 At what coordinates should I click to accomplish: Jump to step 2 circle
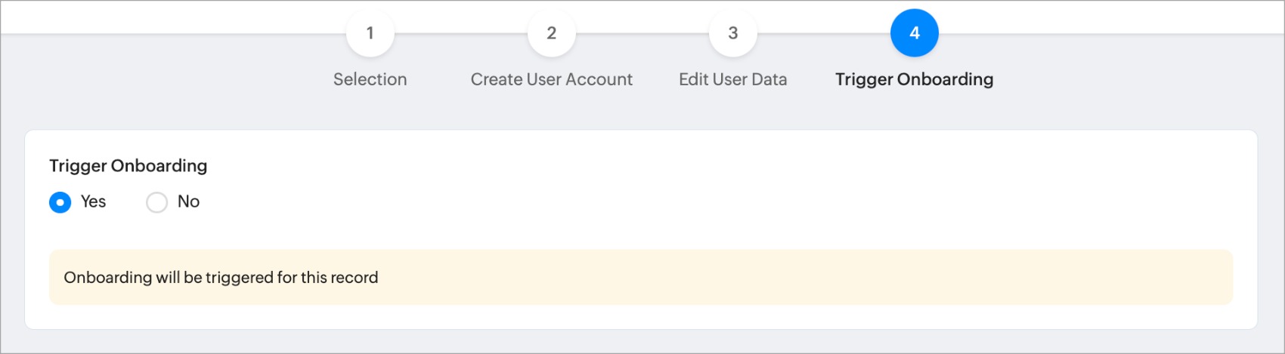[x=551, y=33]
